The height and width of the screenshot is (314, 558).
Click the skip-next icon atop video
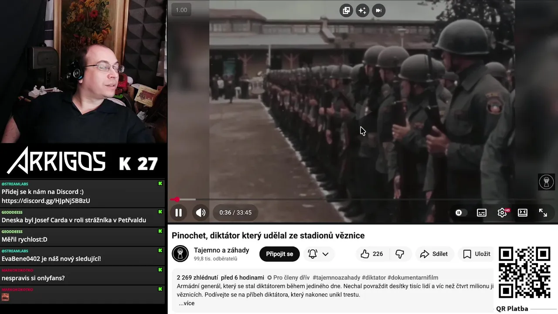pyautogui.click(x=378, y=10)
